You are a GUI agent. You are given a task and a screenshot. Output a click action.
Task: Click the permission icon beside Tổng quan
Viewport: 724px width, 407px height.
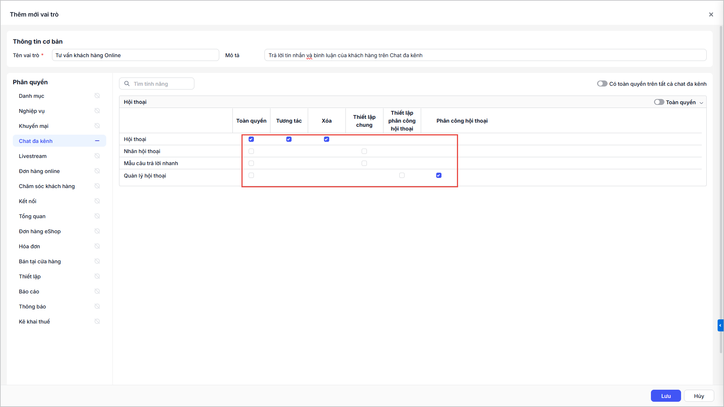(97, 216)
